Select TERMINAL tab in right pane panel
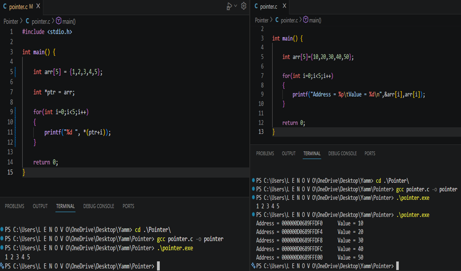The width and height of the screenshot is (461, 271). (312, 153)
